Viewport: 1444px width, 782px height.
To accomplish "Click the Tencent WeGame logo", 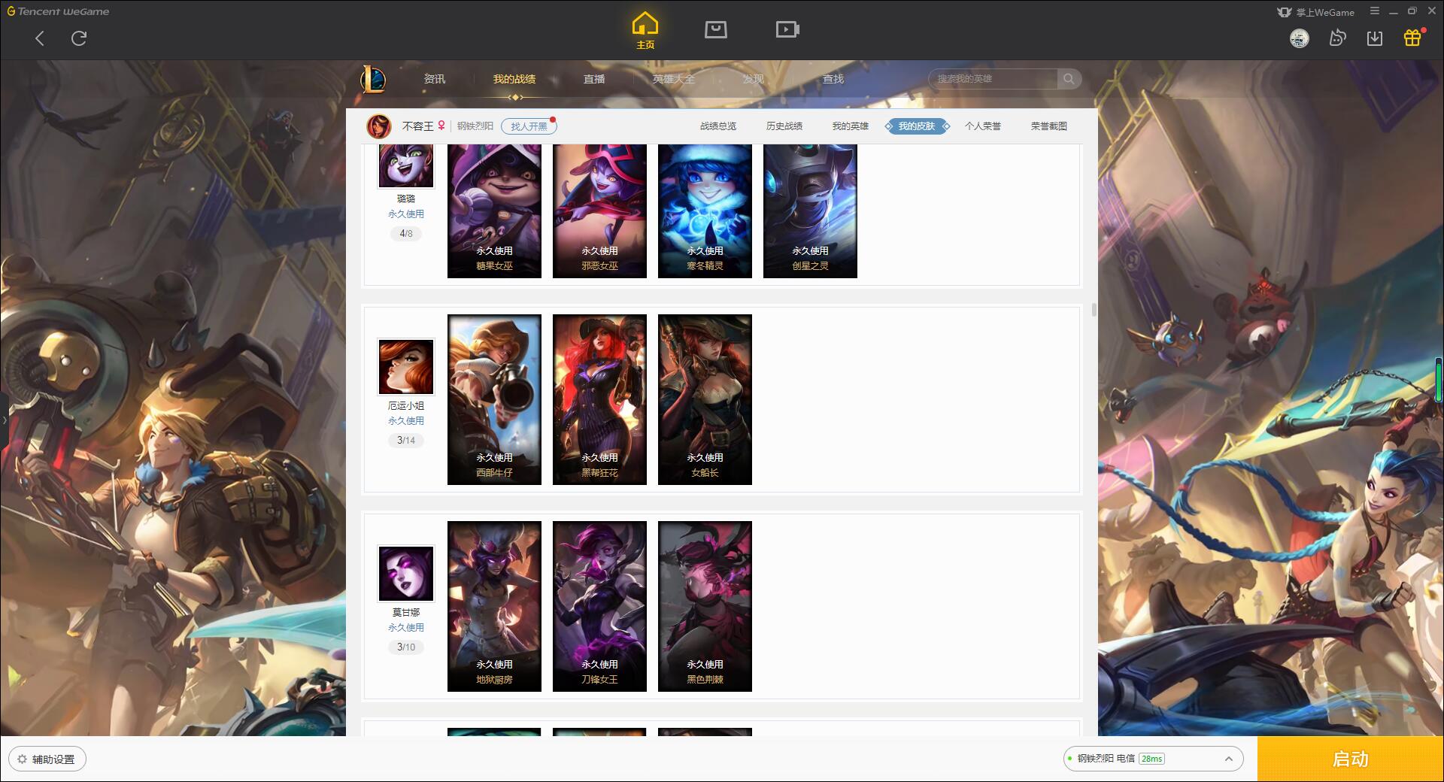I will 58,11.
